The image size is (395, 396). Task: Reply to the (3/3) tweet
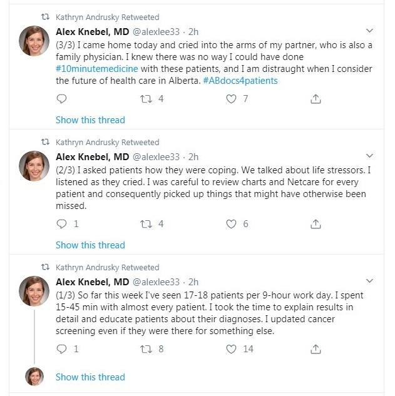[x=61, y=99]
